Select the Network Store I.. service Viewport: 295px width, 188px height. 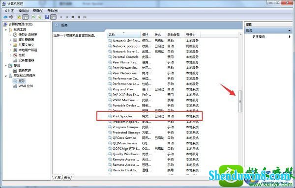(153, 52)
